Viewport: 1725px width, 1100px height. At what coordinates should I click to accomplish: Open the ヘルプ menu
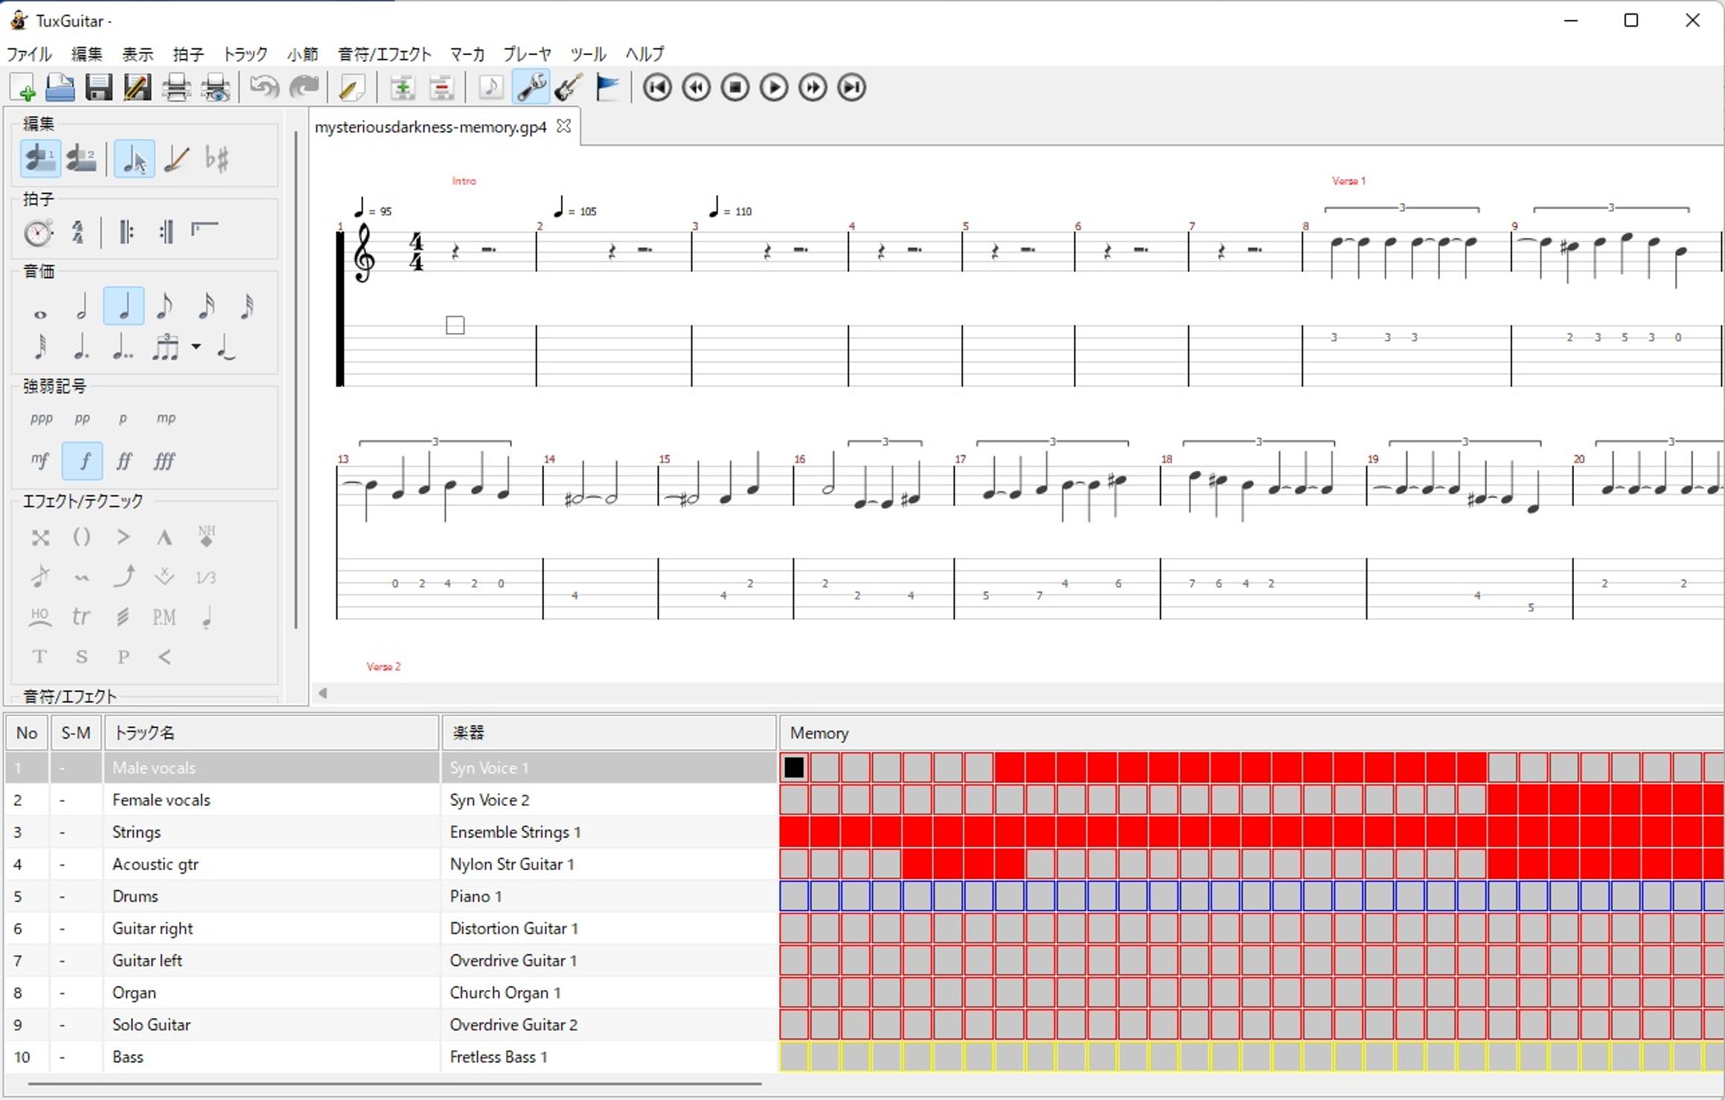644,54
